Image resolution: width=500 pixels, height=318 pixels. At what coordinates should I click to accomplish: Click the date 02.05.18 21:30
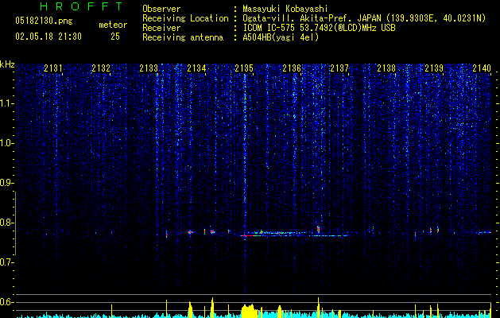48,37
